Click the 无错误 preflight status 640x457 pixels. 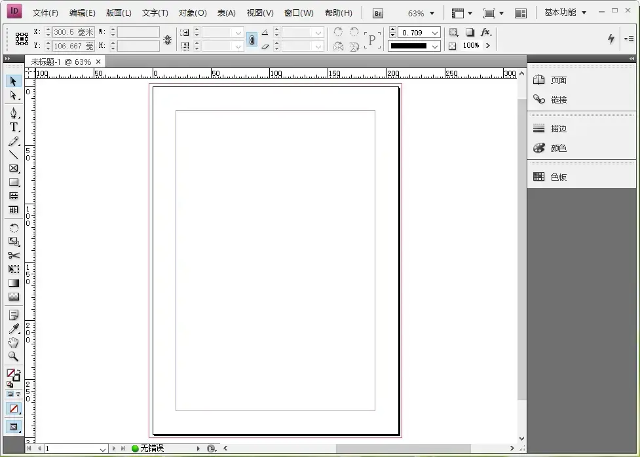pos(148,448)
